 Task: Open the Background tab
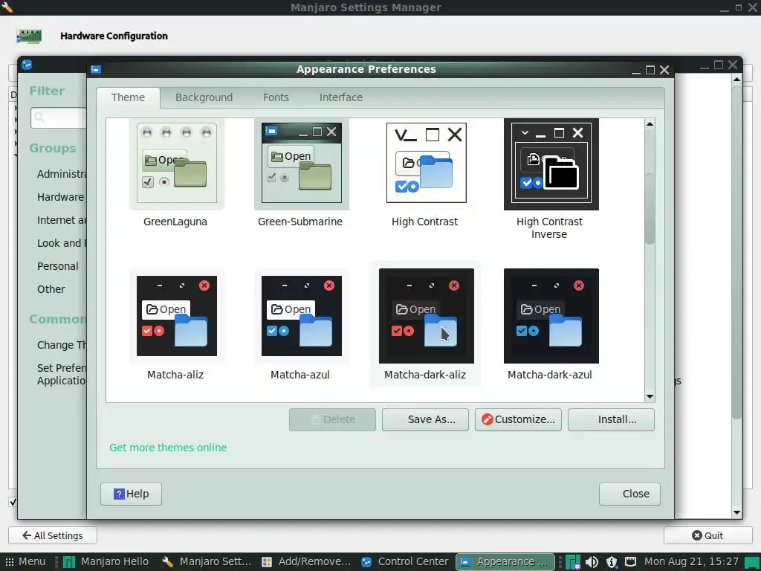[204, 97]
